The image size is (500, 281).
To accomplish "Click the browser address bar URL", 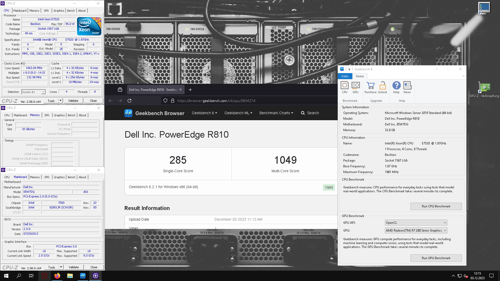I will pyautogui.click(x=216, y=101).
